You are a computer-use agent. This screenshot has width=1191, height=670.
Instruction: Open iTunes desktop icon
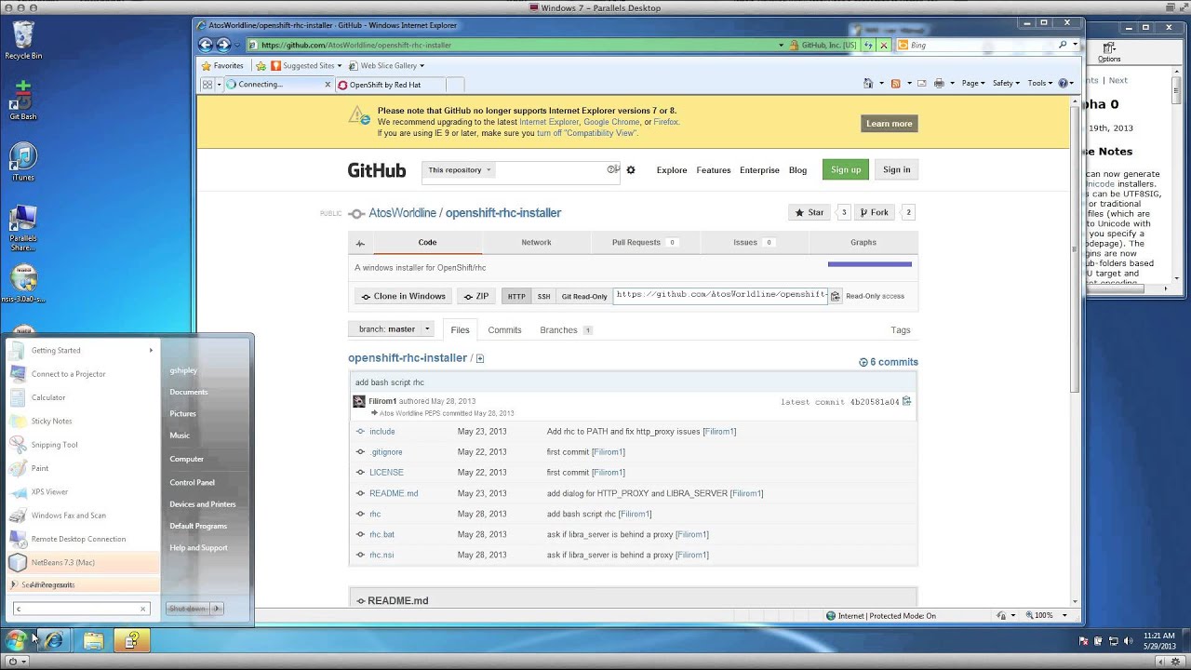23,161
